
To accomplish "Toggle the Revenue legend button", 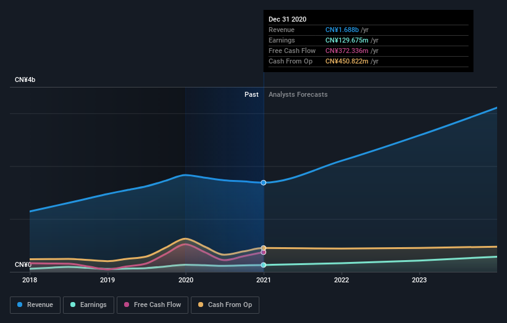I will (35, 305).
